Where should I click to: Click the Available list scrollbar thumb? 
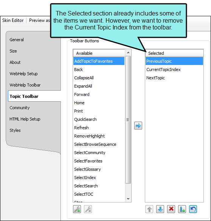point(128,120)
